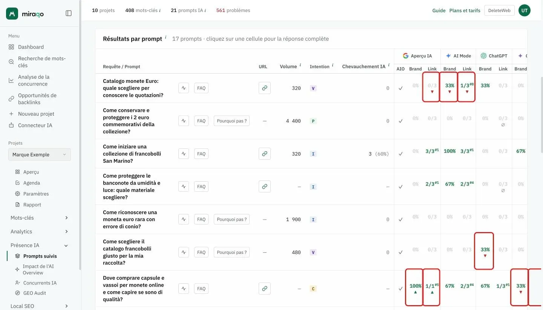The width and height of the screenshot is (543, 310).
Task: Open URL link icon for francobolli San Marino
Action: tap(265, 154)
